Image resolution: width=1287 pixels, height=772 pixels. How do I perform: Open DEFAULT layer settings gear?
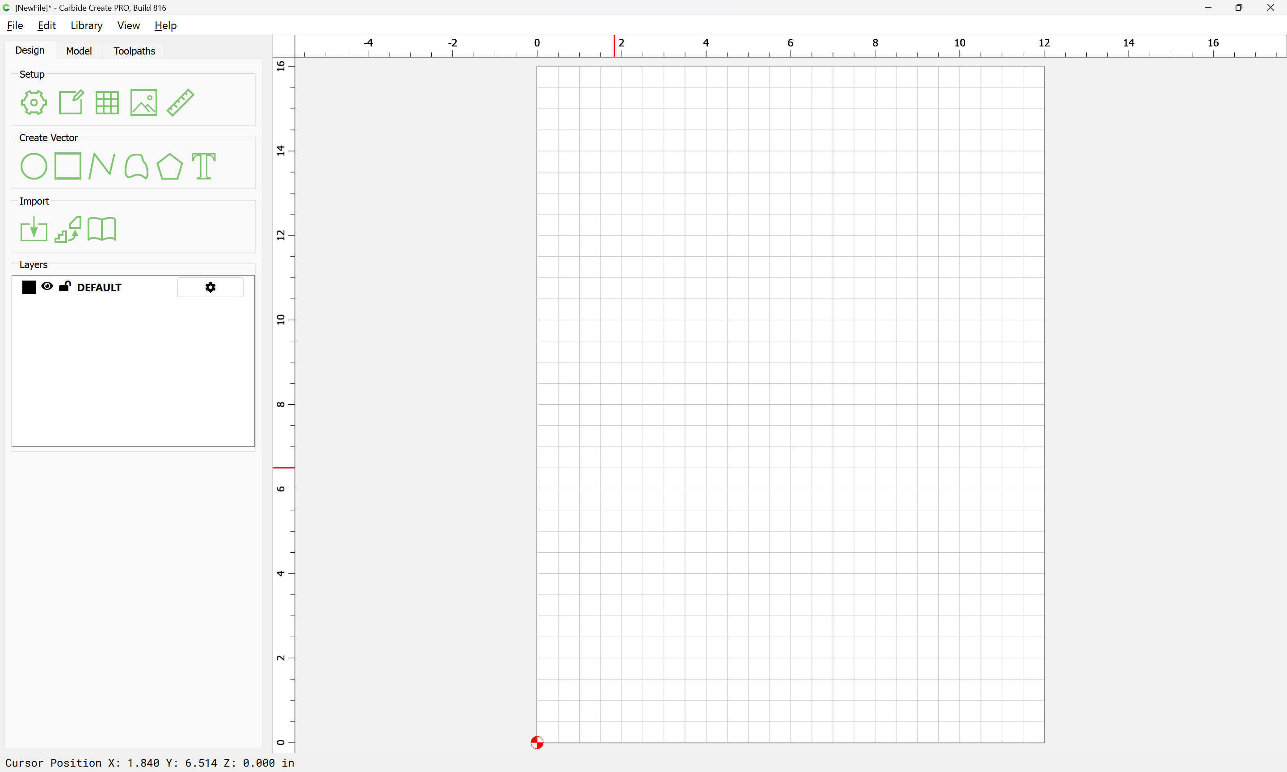pyautogui.click(x=210, y=287)
